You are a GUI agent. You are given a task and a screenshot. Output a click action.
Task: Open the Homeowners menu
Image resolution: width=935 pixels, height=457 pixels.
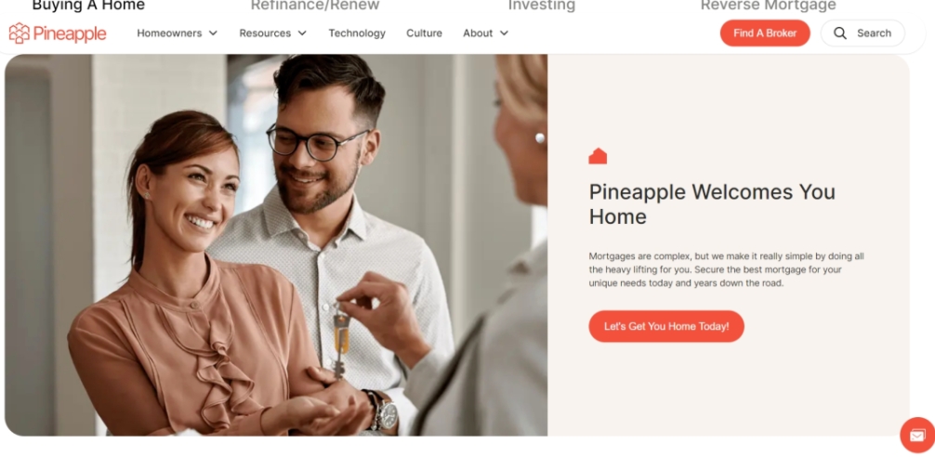178,33
